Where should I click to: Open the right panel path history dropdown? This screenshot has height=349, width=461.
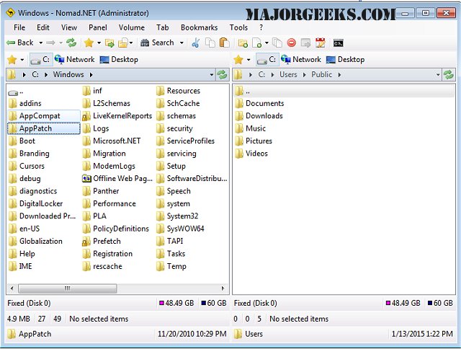[x=438, y=75]
